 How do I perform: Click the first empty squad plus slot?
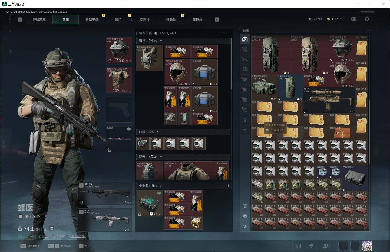[343, 246]
